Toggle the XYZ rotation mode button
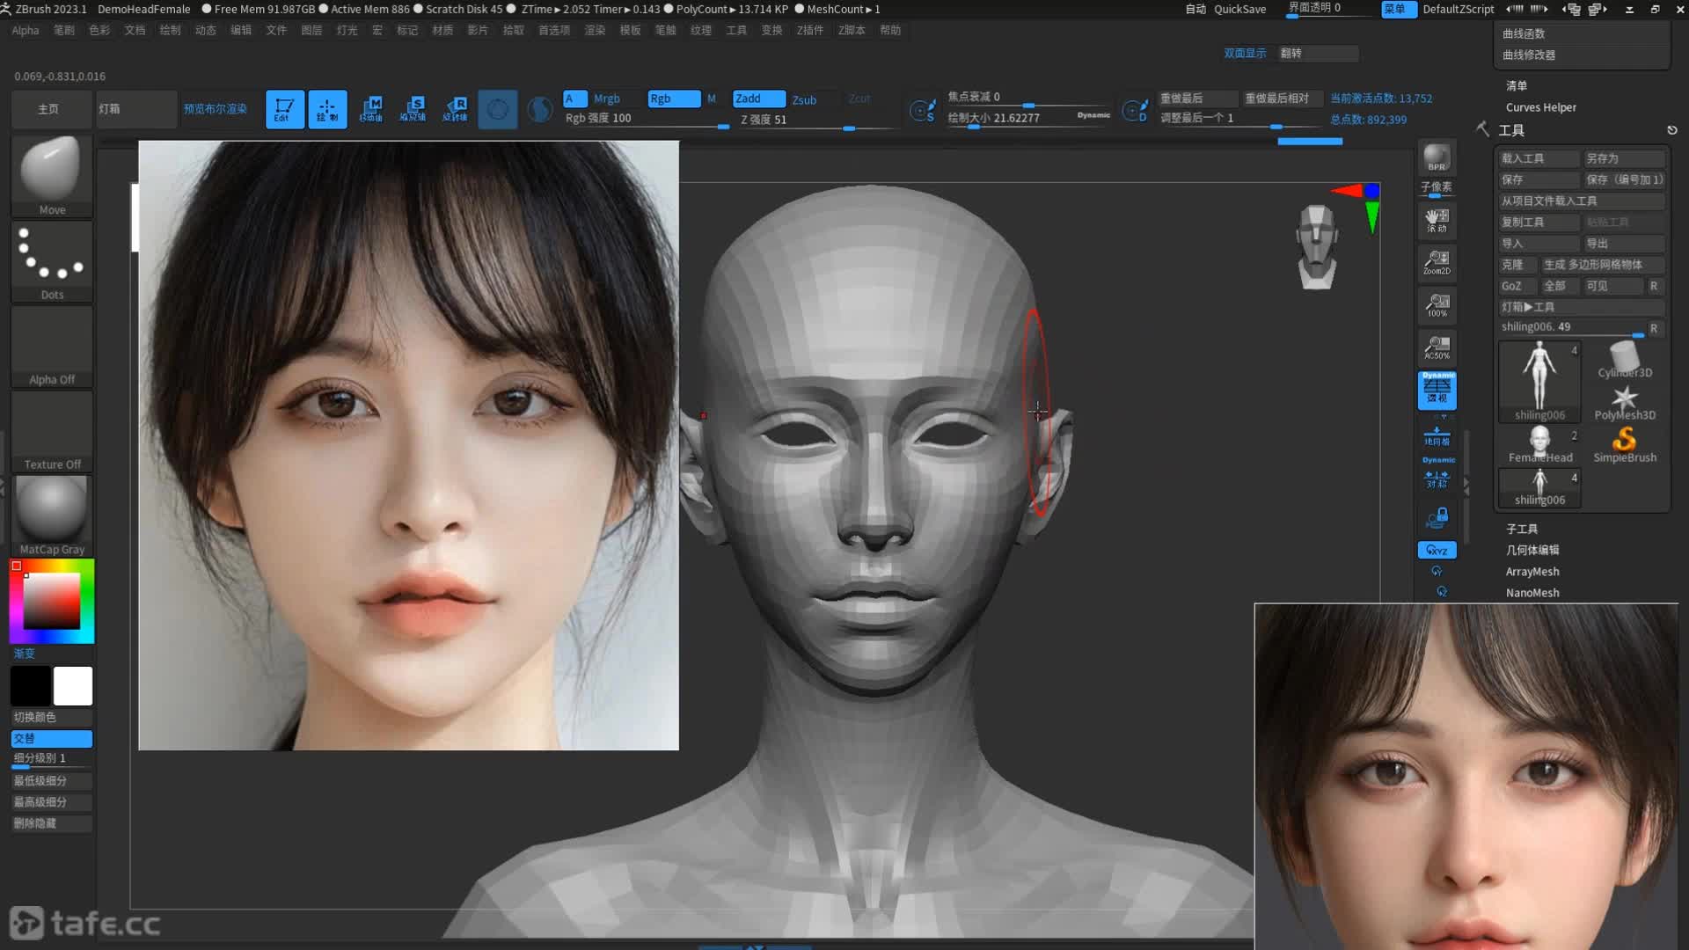 pos(1437,550)
